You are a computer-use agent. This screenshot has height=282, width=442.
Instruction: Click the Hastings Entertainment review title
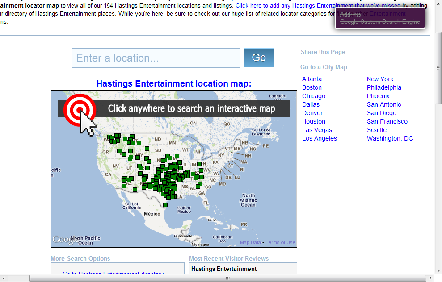[224, 269]
